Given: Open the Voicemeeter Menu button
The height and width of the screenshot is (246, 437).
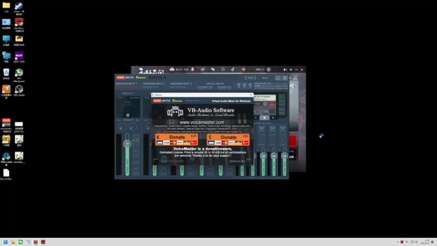Looking at the screenshot, I should tap(265, 78).
